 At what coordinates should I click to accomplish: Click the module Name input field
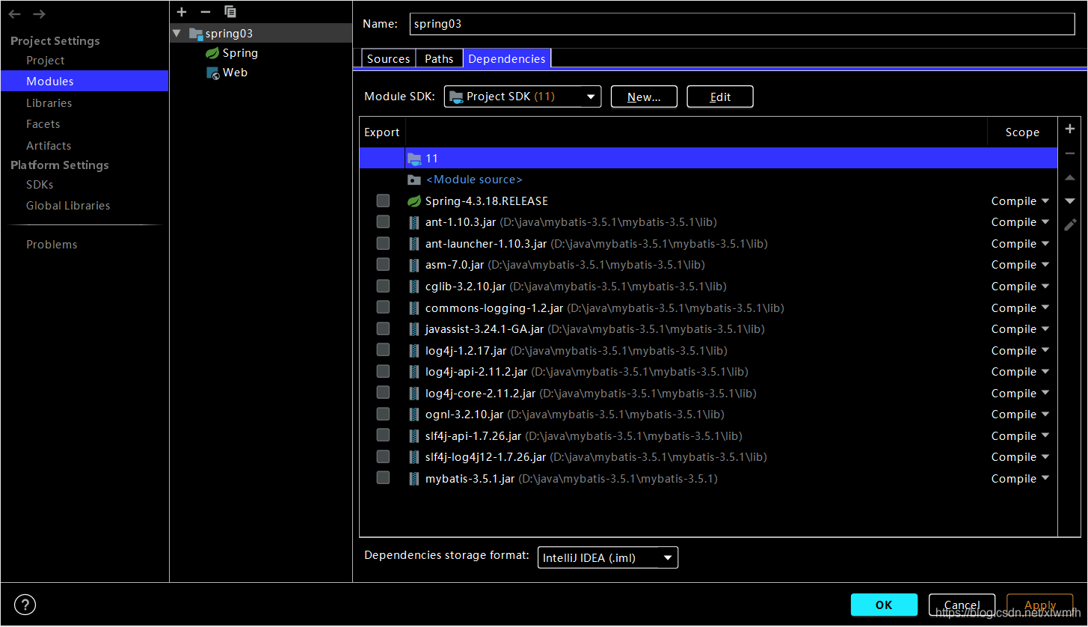coord(742,24)
